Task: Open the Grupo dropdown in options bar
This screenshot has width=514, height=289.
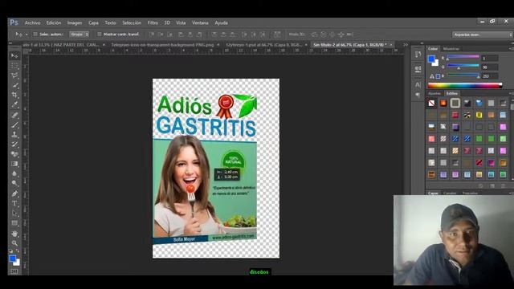Action: coord(79,34)
